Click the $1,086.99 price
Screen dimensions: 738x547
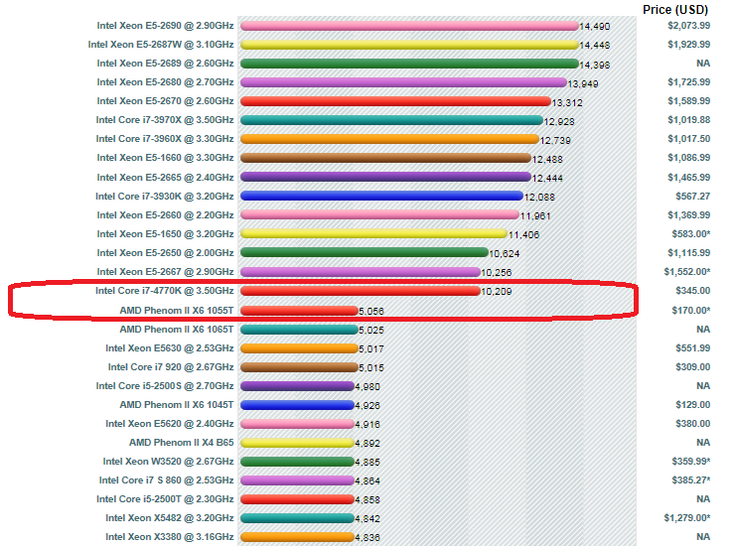point(688,157)
